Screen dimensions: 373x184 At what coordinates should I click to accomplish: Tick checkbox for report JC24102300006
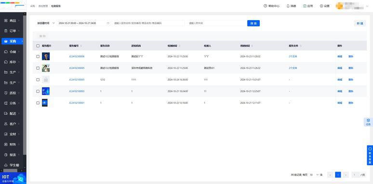(x=38, y=56)
